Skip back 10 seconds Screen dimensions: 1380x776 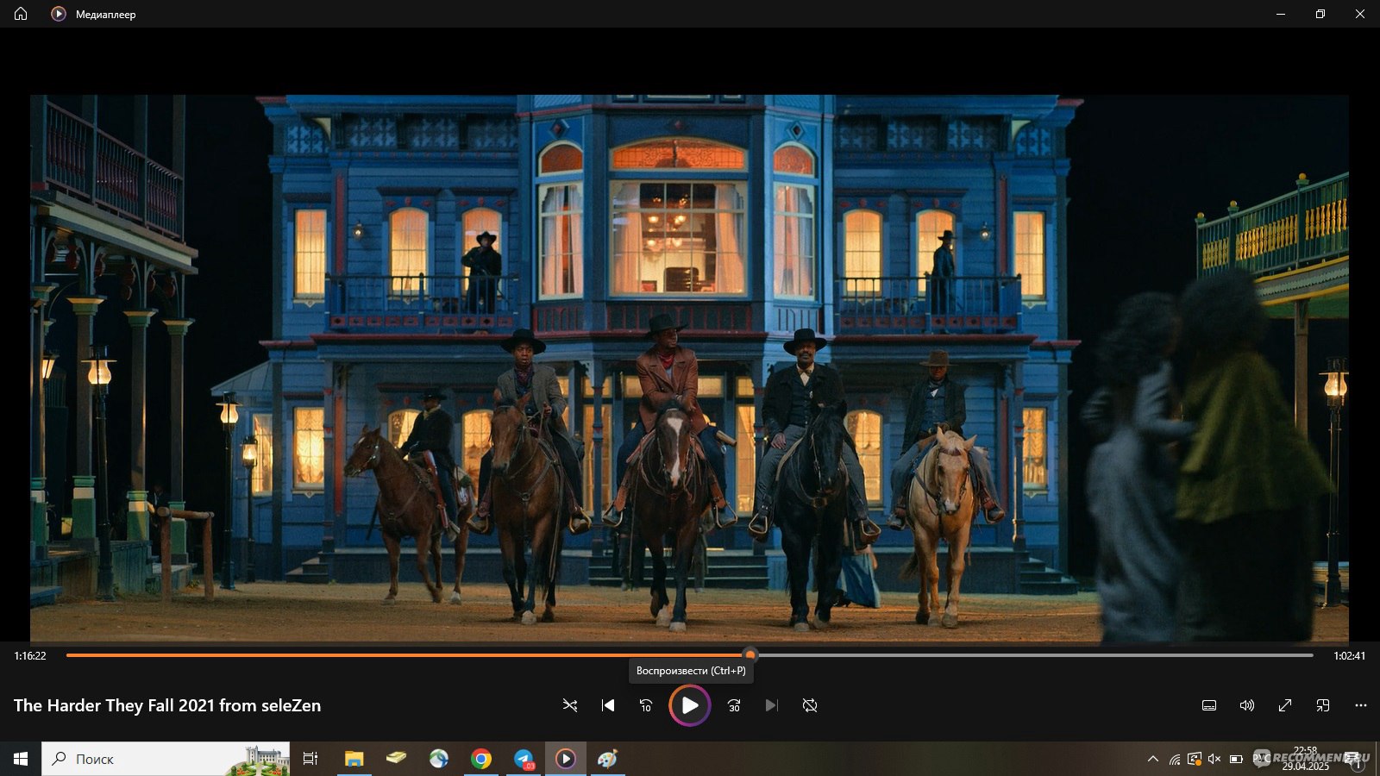646,705
